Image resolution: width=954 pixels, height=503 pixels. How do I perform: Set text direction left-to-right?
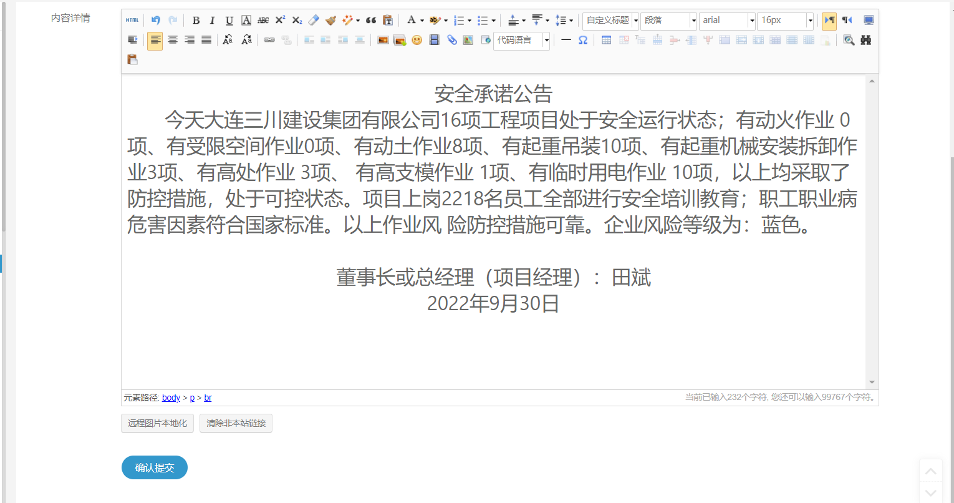829,21
